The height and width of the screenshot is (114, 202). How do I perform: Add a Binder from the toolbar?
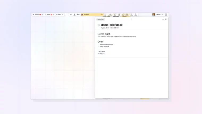(119, 15)
